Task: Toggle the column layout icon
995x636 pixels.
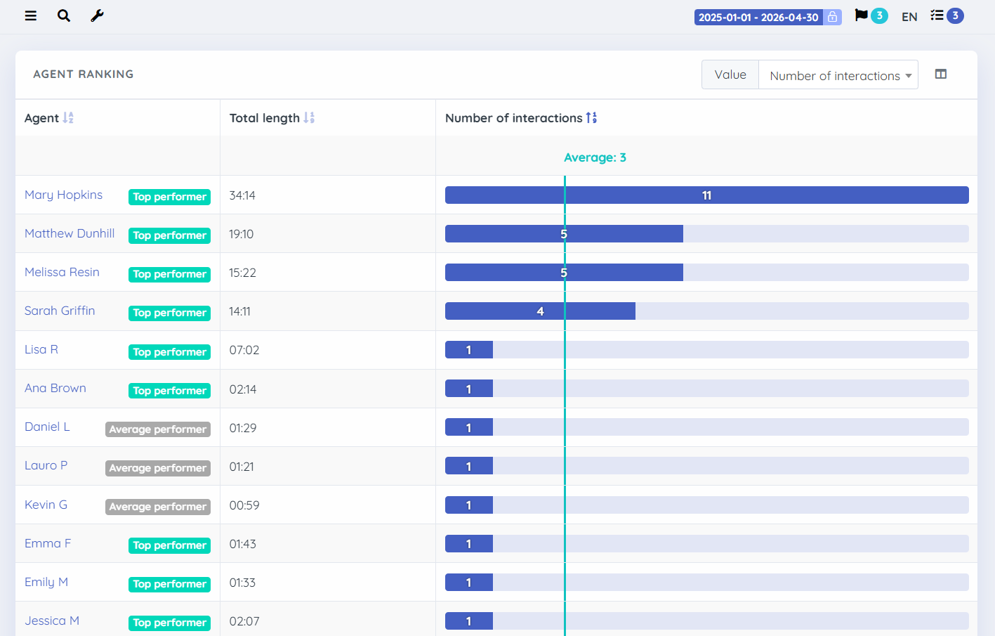Action: click(x=941, y=74)
